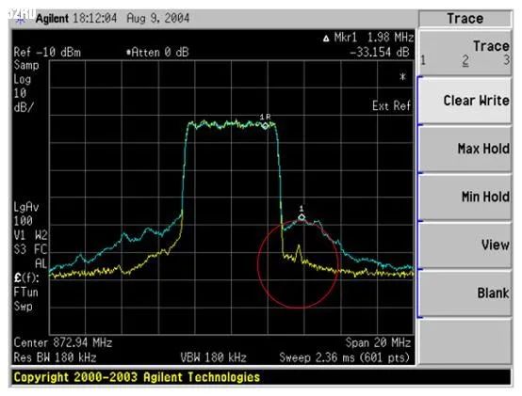Click the Atten 0 dB readout
This screenshot has height=396, width=522.
click(157, 52)
